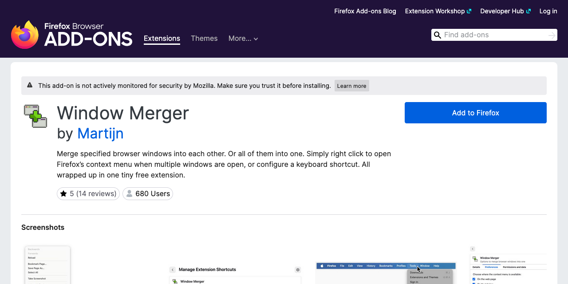Viewport: 568px width, 284px height.
Task: Click the user icon beside 680 Users
Action: 129,193
